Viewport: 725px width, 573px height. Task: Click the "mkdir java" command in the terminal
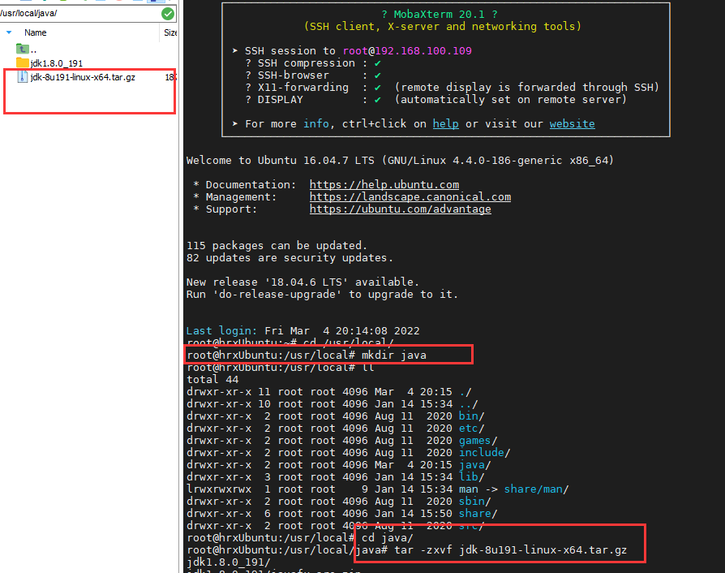pos(394,355)
